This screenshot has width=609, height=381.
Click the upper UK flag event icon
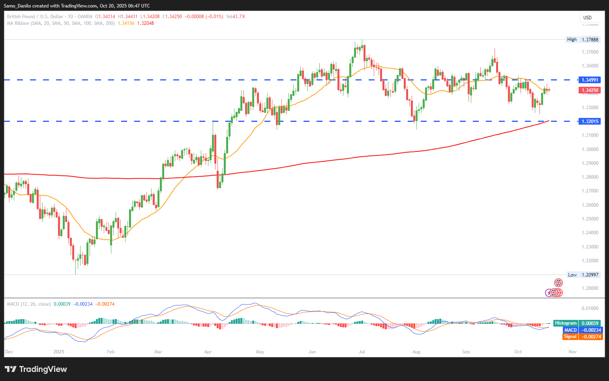(x=558, y=282)
